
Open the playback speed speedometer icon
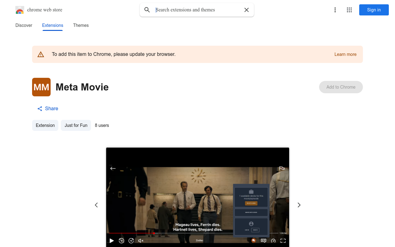(x=273, y=241)
